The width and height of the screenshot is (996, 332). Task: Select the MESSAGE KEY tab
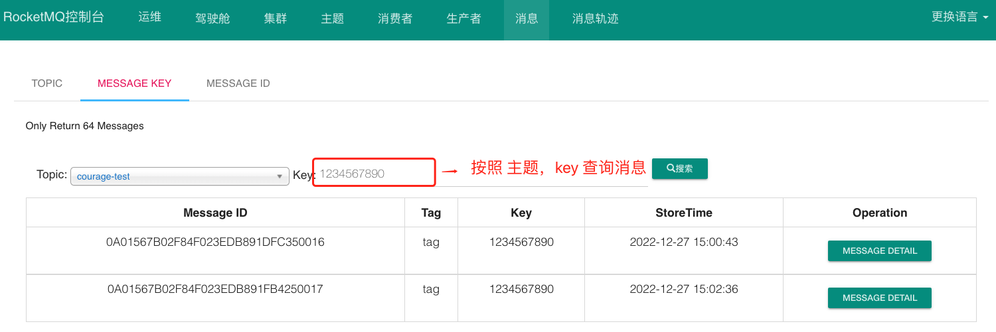pos(134,83)
